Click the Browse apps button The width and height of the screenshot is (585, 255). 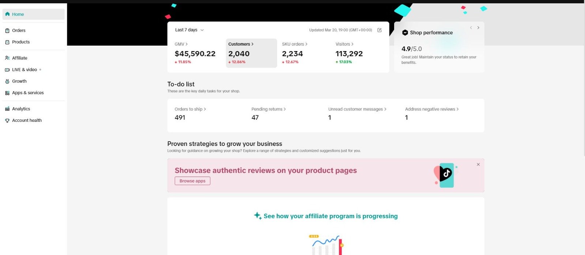click(192, 181)
